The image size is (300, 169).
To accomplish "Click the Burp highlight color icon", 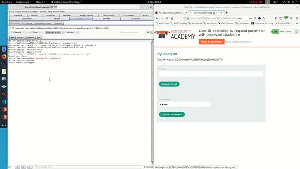I will (148, 32).
